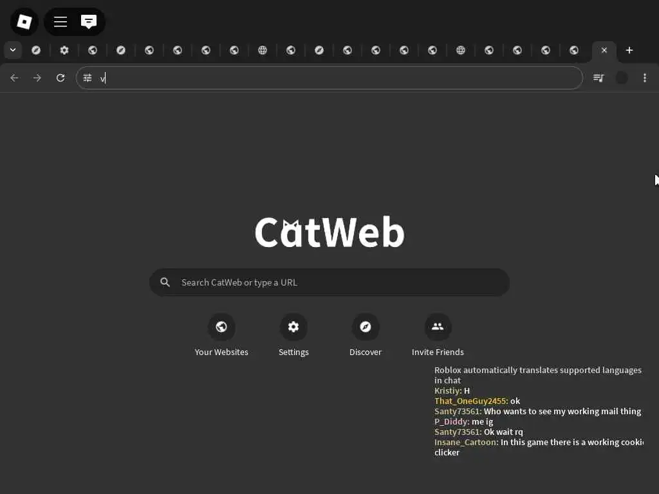This screenshot has height=494, width=659.
Task: Open site settings icon in address bar
Action: pyautogui.click(x=88, y=78)
